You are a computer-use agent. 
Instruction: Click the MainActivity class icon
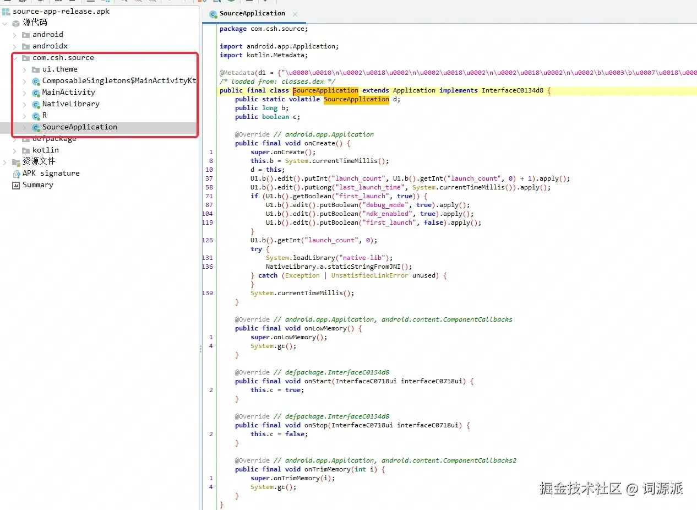[36, 93]
